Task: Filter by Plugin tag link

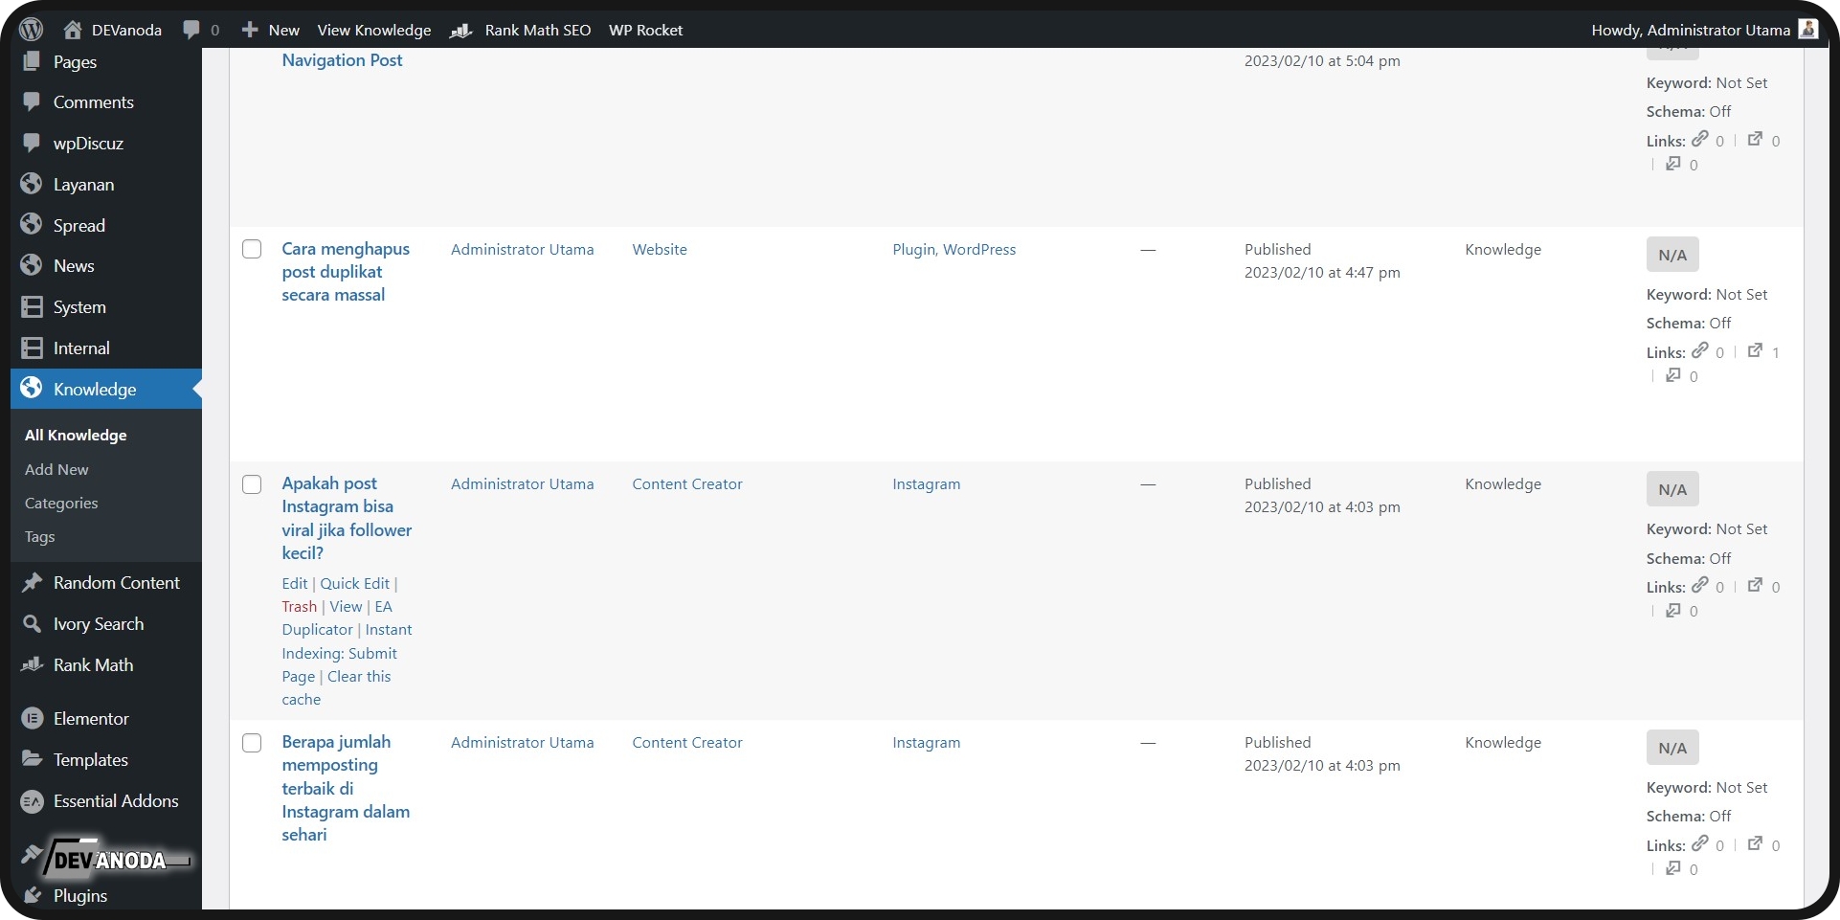Action: tap(913, 249)
